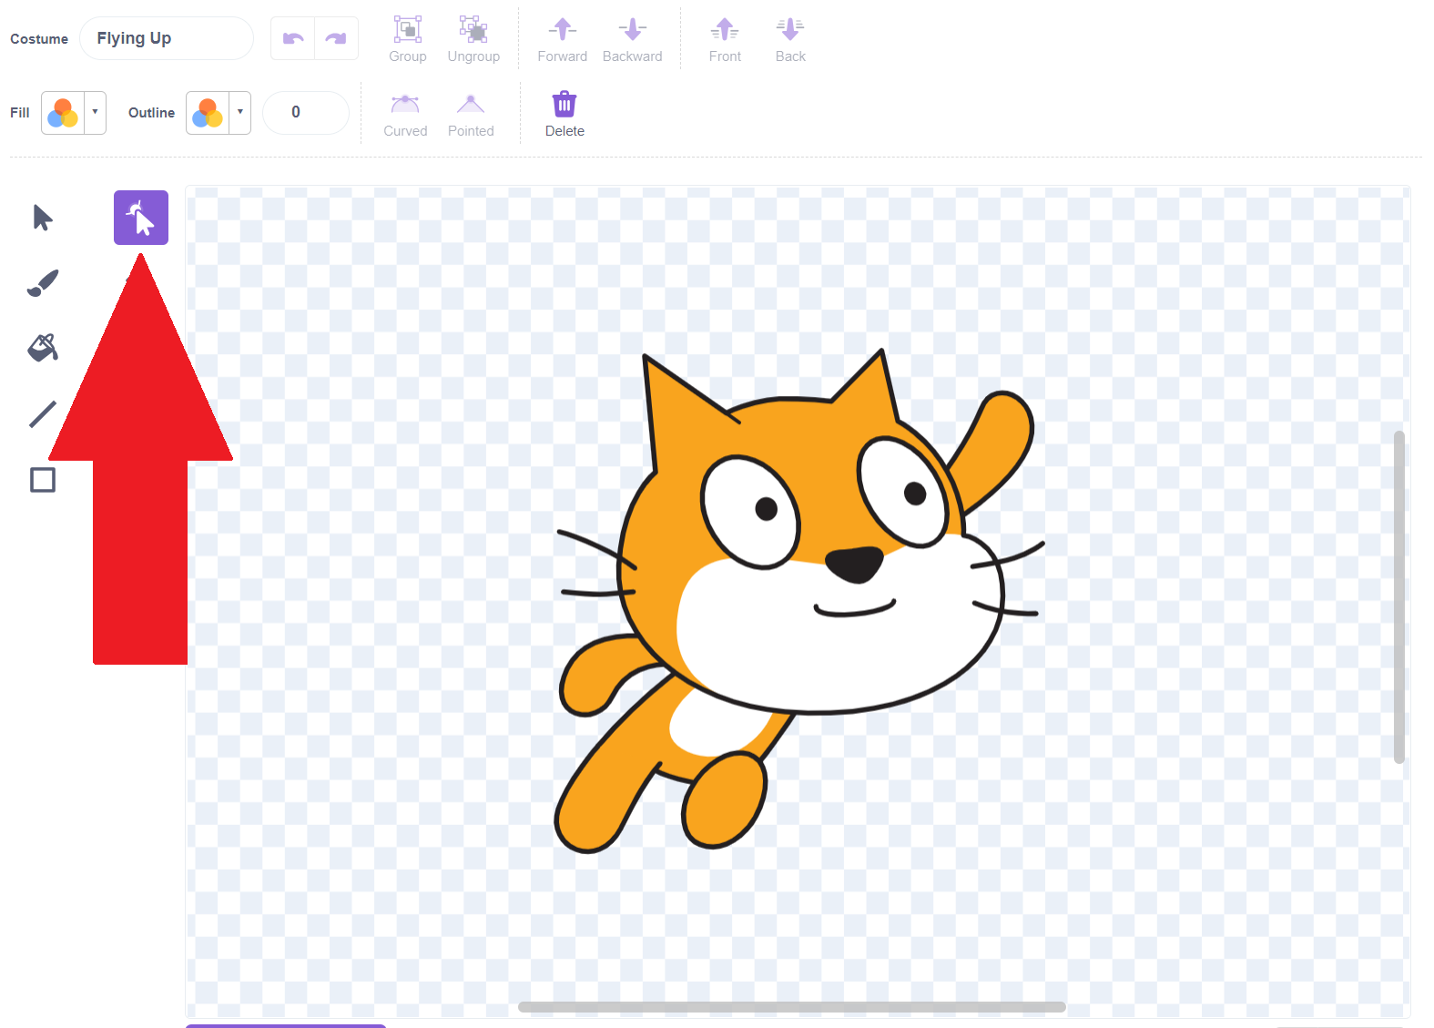Click the cat's raised arm
The height and width of the screenshot is (1028, 1434).
(x=997, y=446)
